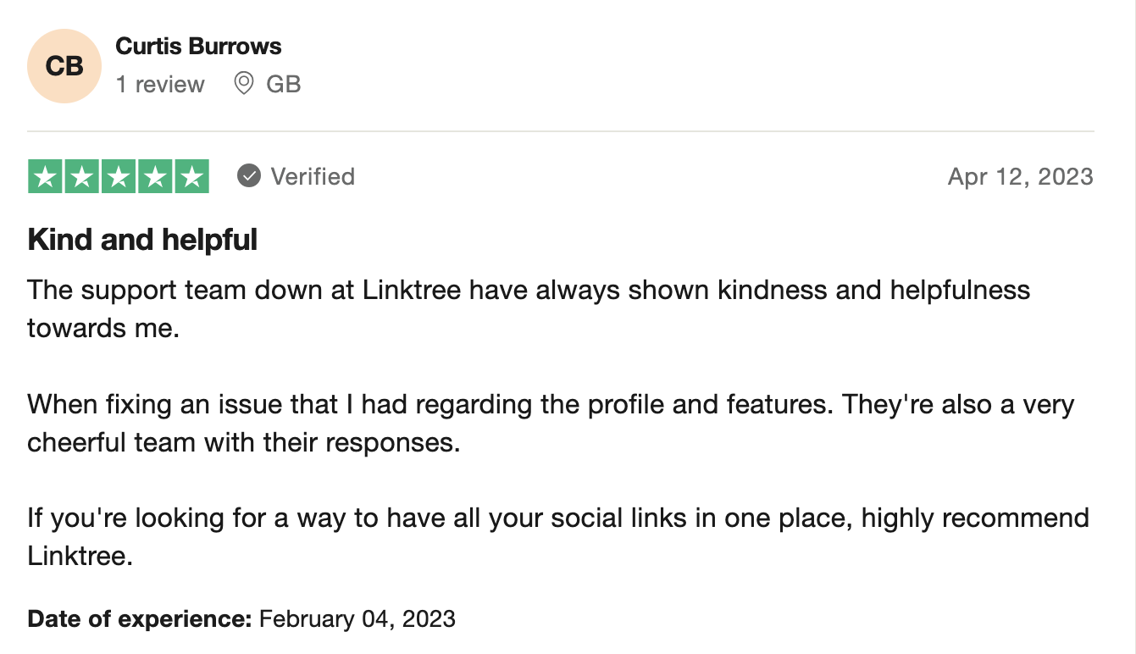Click the "Verified" label text
The width and height of the screenshot is (1136, 654).
tap(313, 176)
